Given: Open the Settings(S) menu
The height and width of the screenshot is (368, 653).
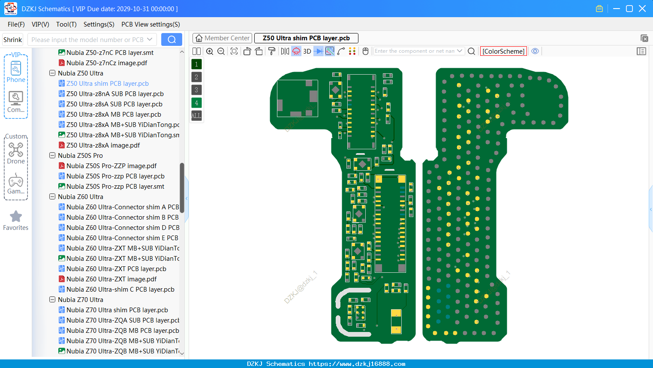Looking at the screenshot, I should (99, 24).
